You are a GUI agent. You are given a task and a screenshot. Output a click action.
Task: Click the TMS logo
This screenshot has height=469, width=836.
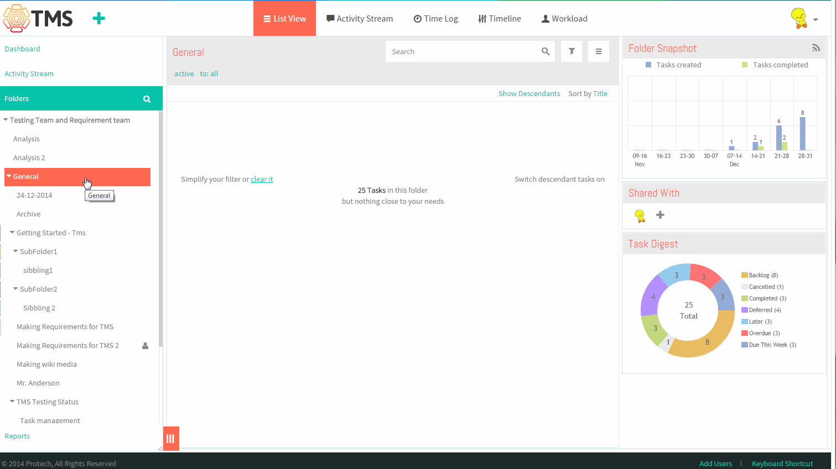click(38, 18)
